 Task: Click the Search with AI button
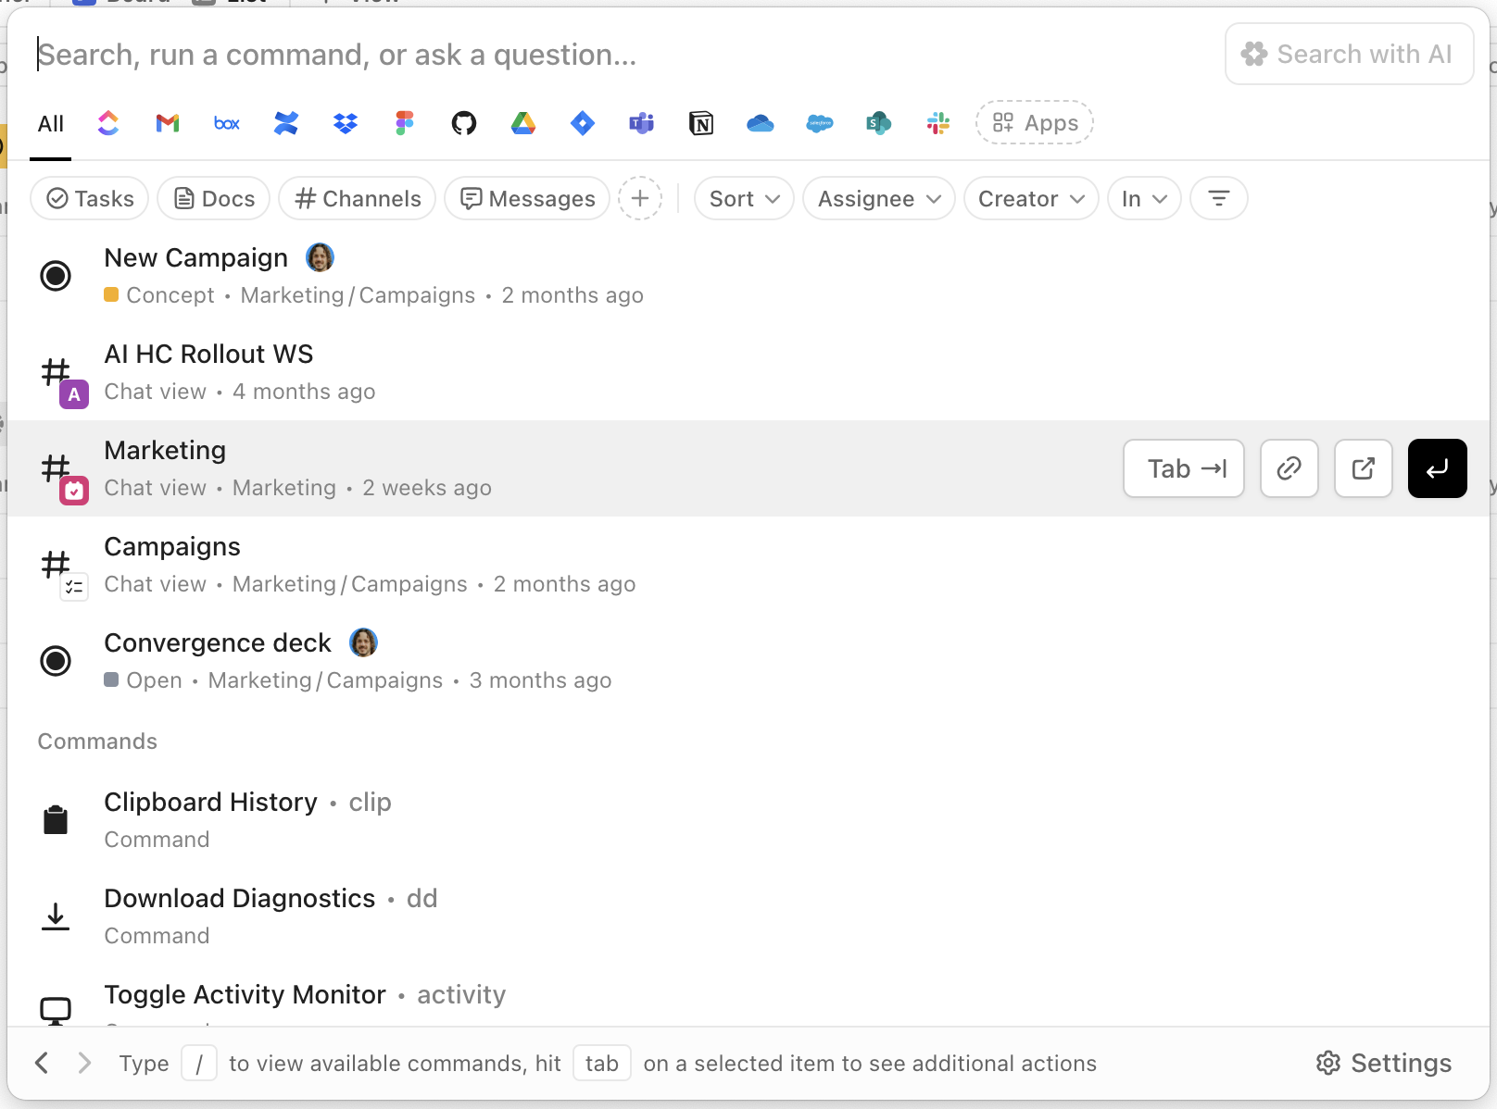(x=1349, y=54)
